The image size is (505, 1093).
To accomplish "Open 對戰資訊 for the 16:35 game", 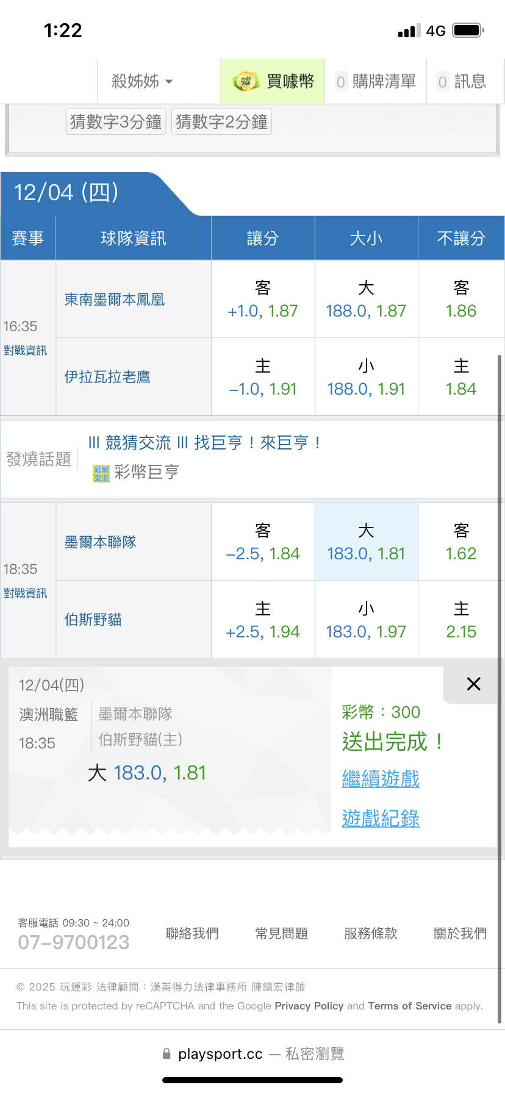I will (25, 351).
